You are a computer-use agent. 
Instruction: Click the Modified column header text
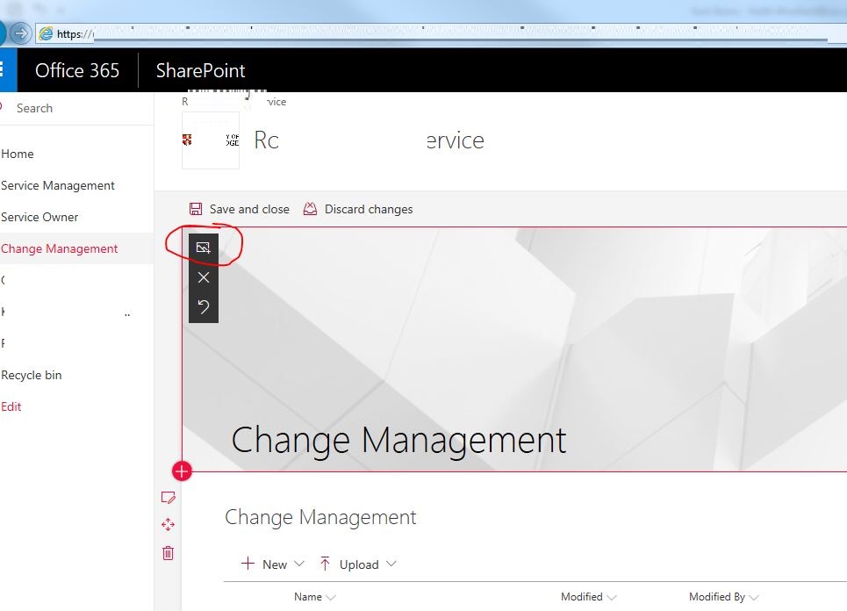581,597
